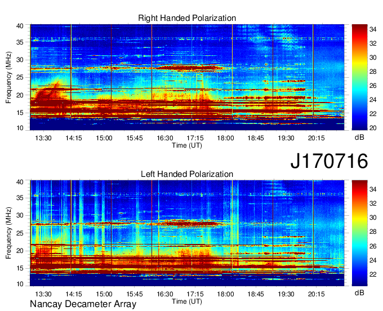
Task: Click the dB unit label of Left Handed color bar
Action: (x=359, y=292)
